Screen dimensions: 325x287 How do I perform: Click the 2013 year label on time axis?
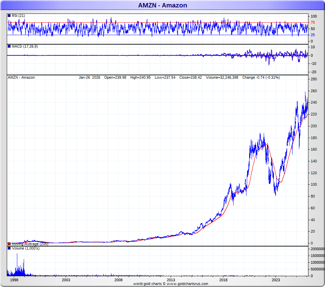pyautogui.click(x=171, y=280)
